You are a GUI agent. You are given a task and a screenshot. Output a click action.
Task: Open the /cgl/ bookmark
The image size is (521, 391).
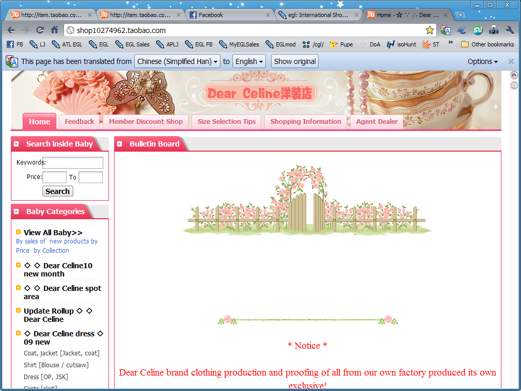pos(313,44)
